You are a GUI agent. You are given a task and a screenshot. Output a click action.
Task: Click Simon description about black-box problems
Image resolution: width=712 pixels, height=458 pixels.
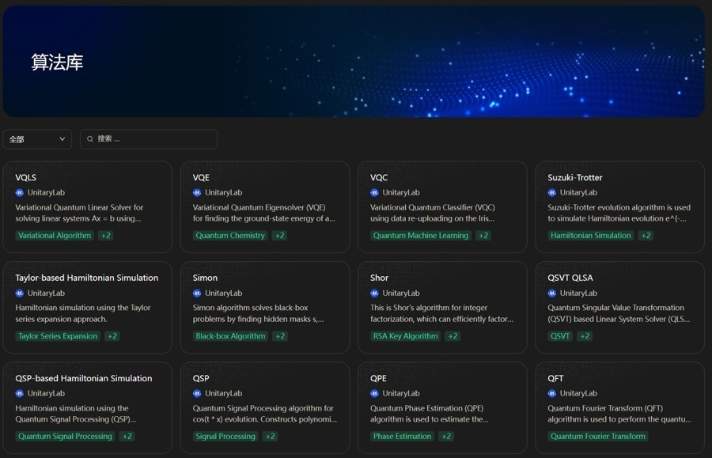point(258,313)
